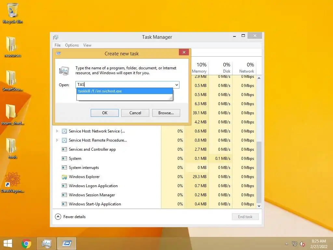This screenshot has width=333, height=250.
Task: Select the taskkill /f /im svchost.exe suggestion
Action: tap(125, 91)
